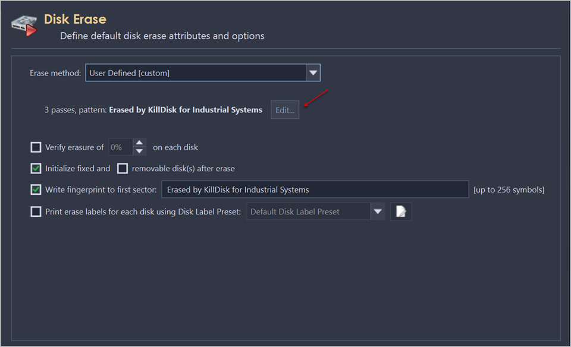The height and width of the screenshot is (347, 571).
Task: Disable Write fingerprint to first sector
Action: (36, 190)
